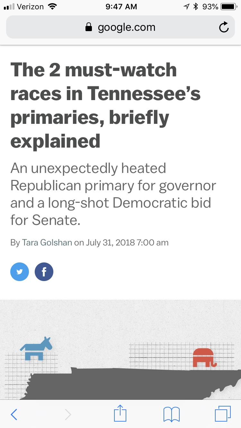The height and width of the screenshot is (428, 241).
Task: Share article on Twitter
Action: click(20, 272)
